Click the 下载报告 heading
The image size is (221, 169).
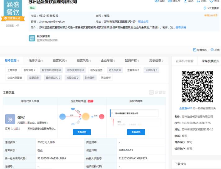pyautogui.click(x=180, y=164)
